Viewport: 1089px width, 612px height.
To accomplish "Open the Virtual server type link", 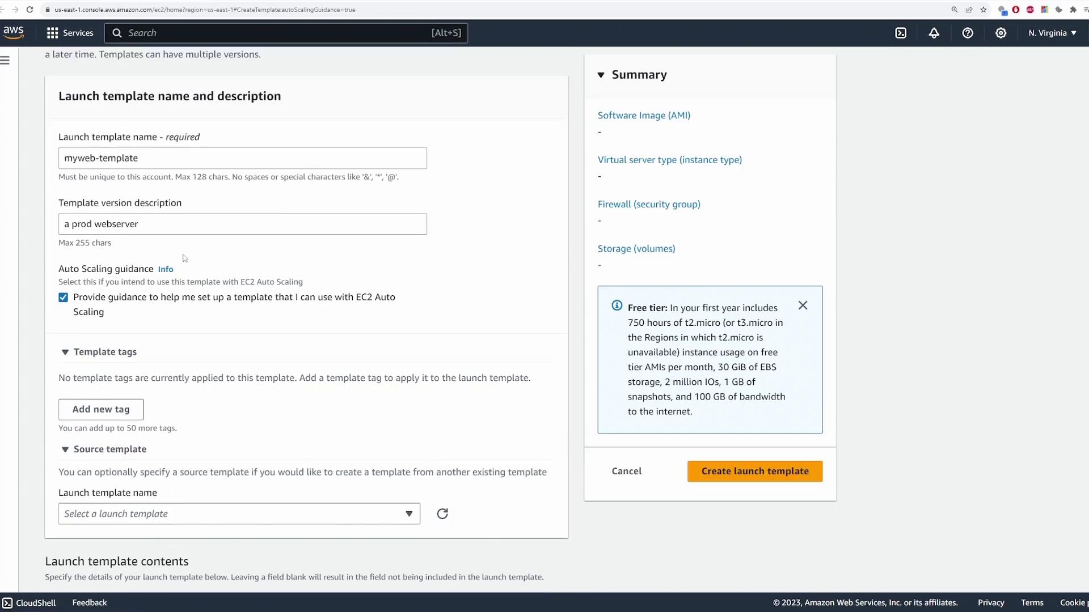I will (670, 160).
